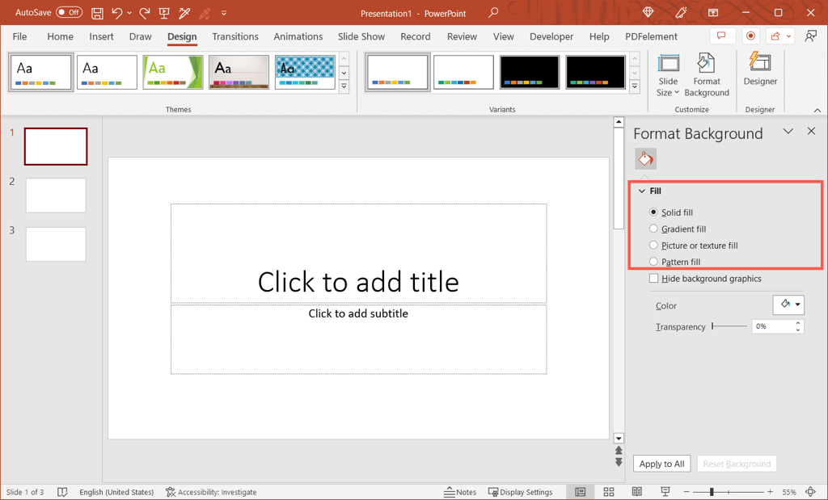The height and width of the screenshot is (500, 828).
Task: Switch to Slide Sorter view in status bar
Action: click(x=608, y=491)
